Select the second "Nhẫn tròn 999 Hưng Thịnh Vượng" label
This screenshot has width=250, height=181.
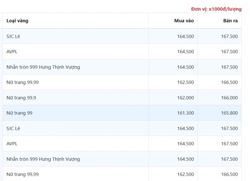click(43, 159)
